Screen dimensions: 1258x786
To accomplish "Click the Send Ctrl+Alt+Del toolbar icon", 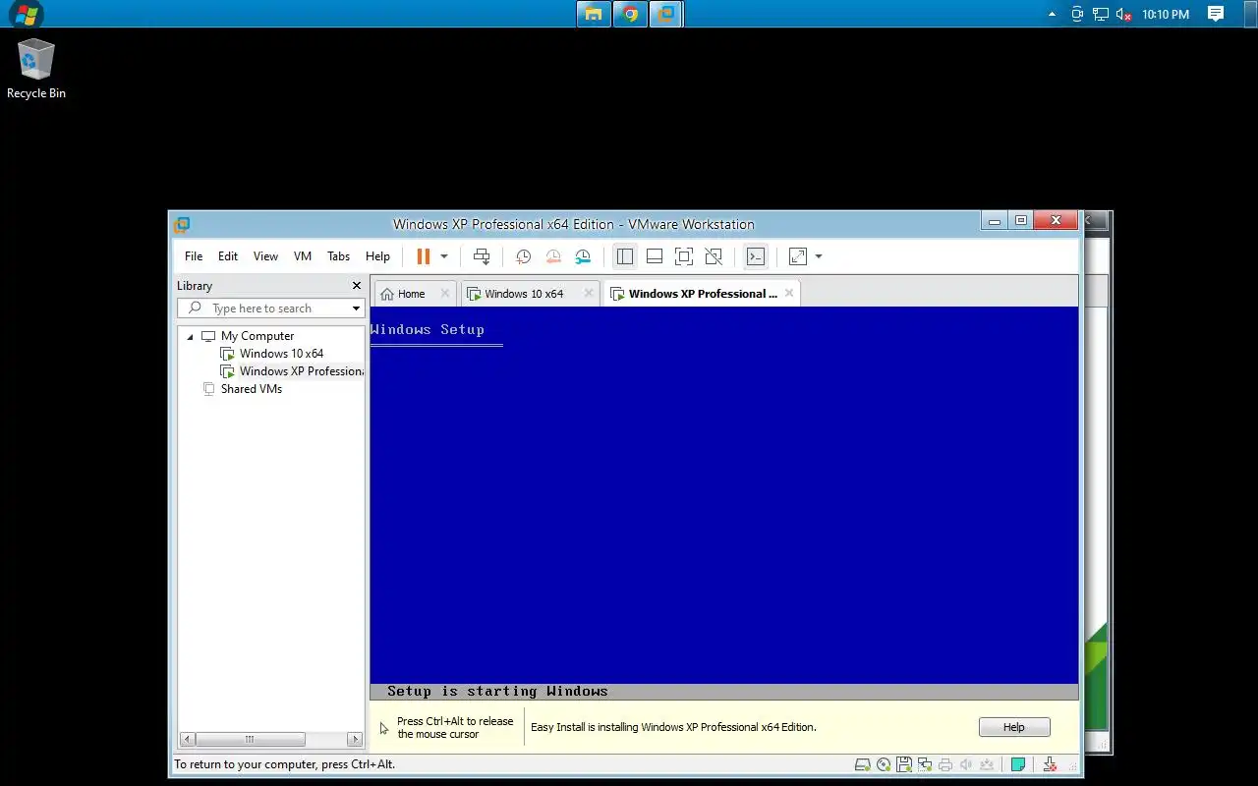I will [482, 256].
